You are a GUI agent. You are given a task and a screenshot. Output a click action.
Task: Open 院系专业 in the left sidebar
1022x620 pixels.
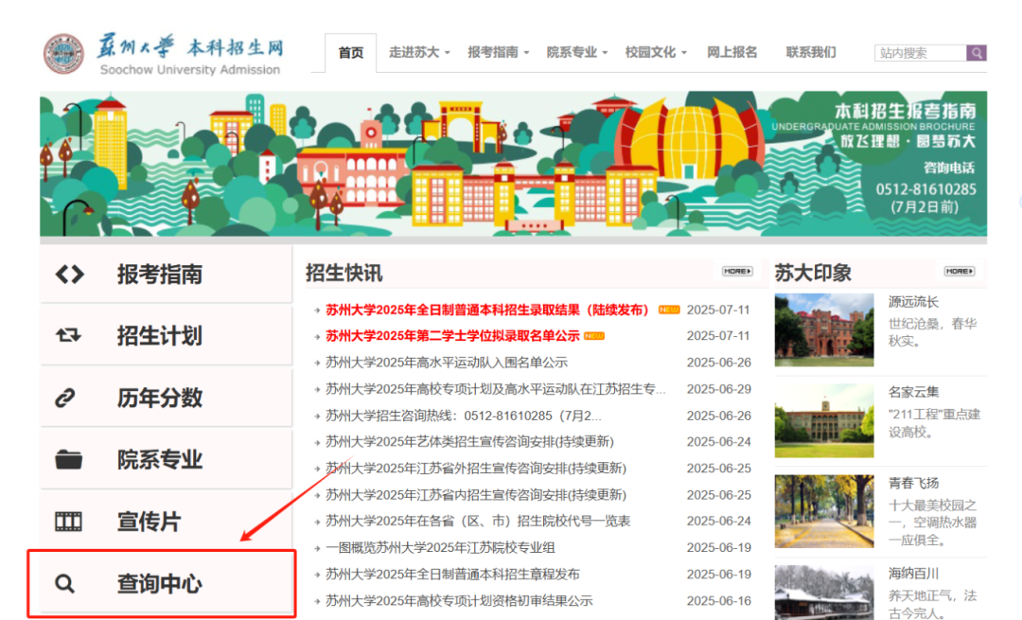pos(167,460)
